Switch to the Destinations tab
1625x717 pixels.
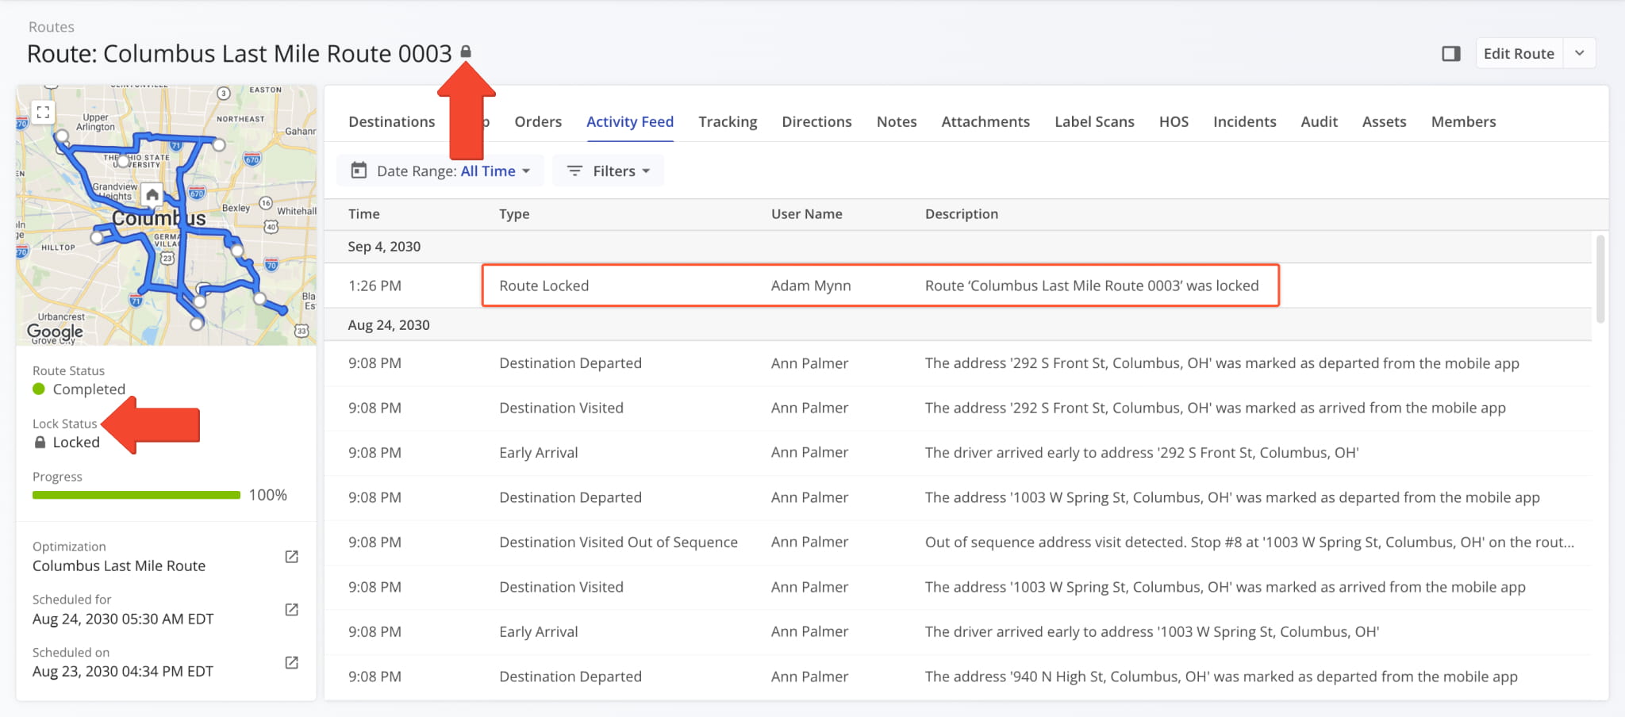(x=392, y=121)
